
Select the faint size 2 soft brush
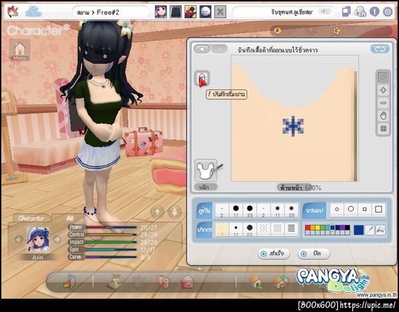pos(263,210)
